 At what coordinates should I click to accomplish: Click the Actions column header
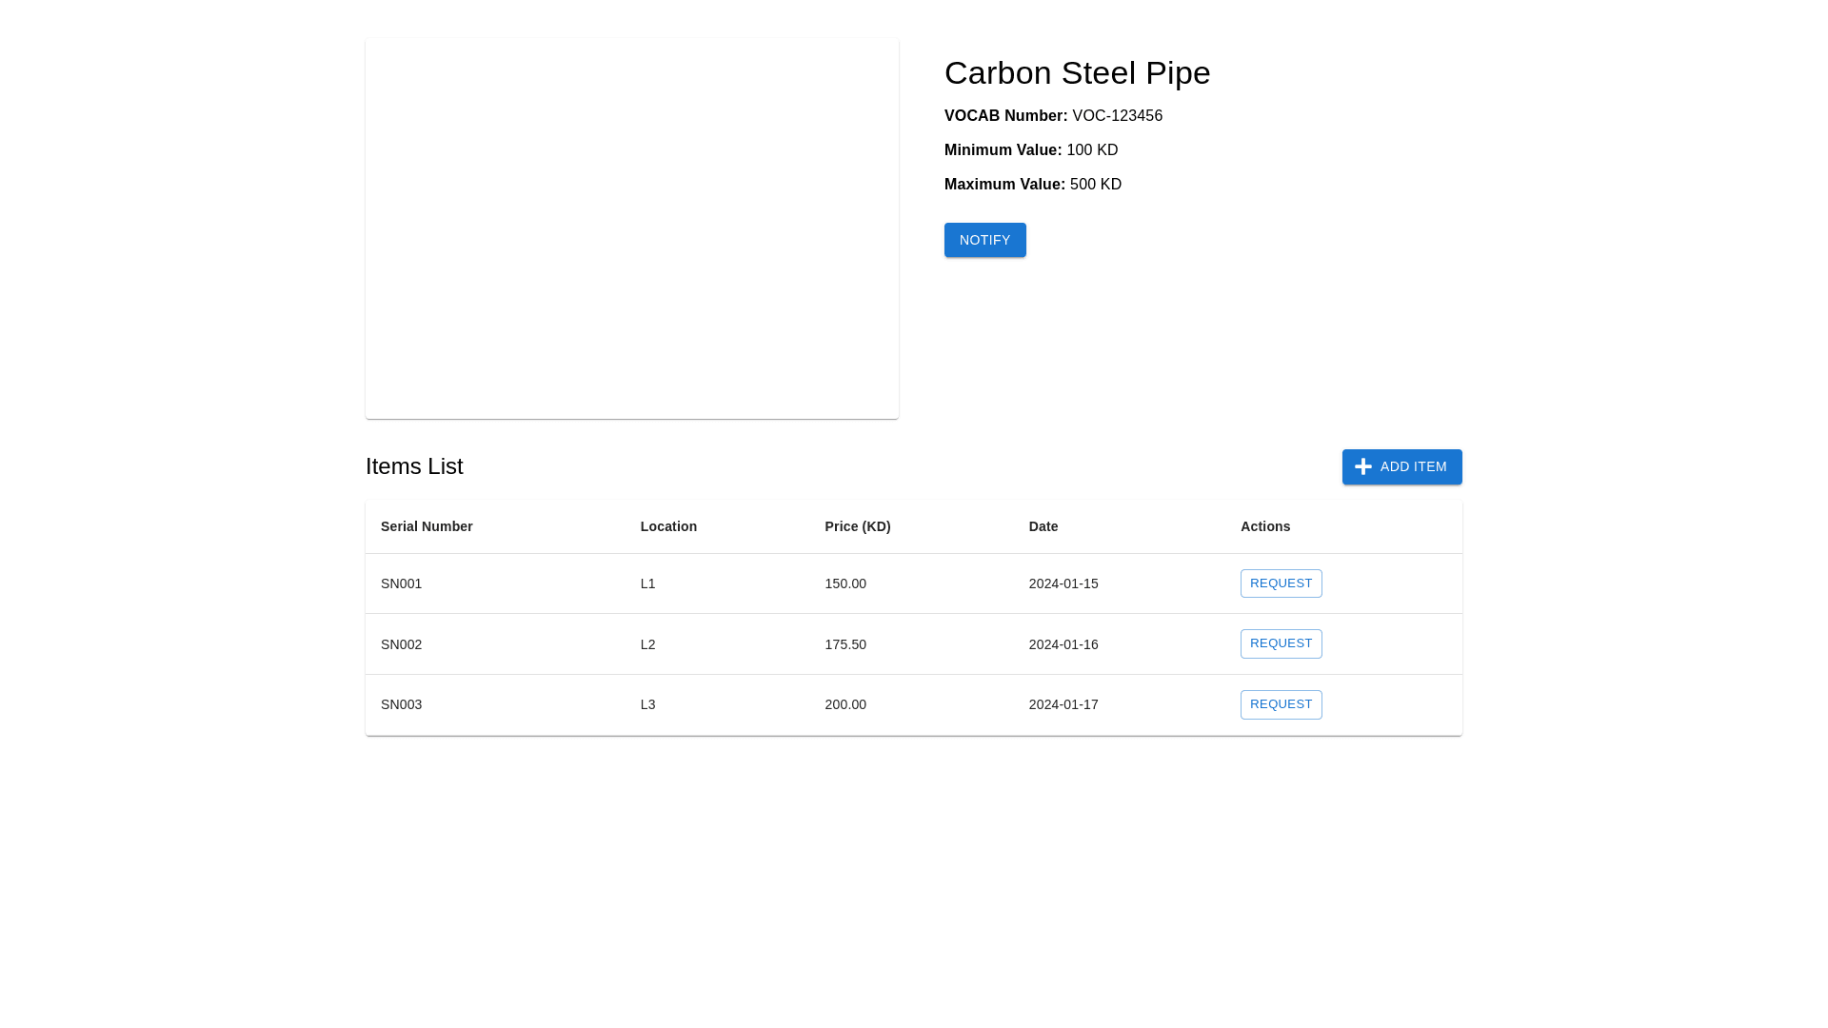1264,526
